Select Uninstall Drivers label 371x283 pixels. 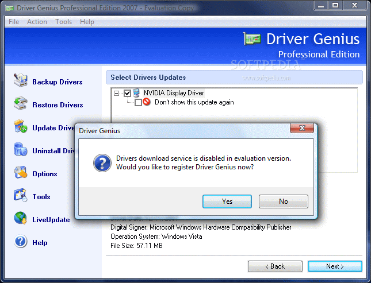53,151
